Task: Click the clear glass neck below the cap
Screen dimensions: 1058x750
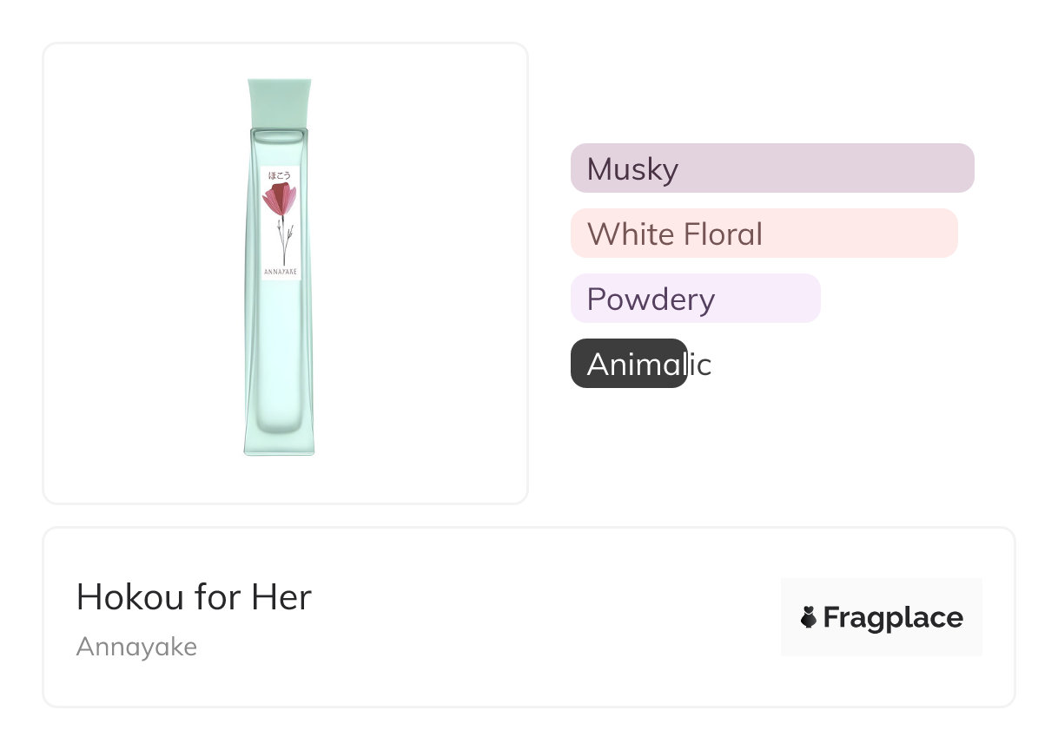Action: (x=279, y=135)
